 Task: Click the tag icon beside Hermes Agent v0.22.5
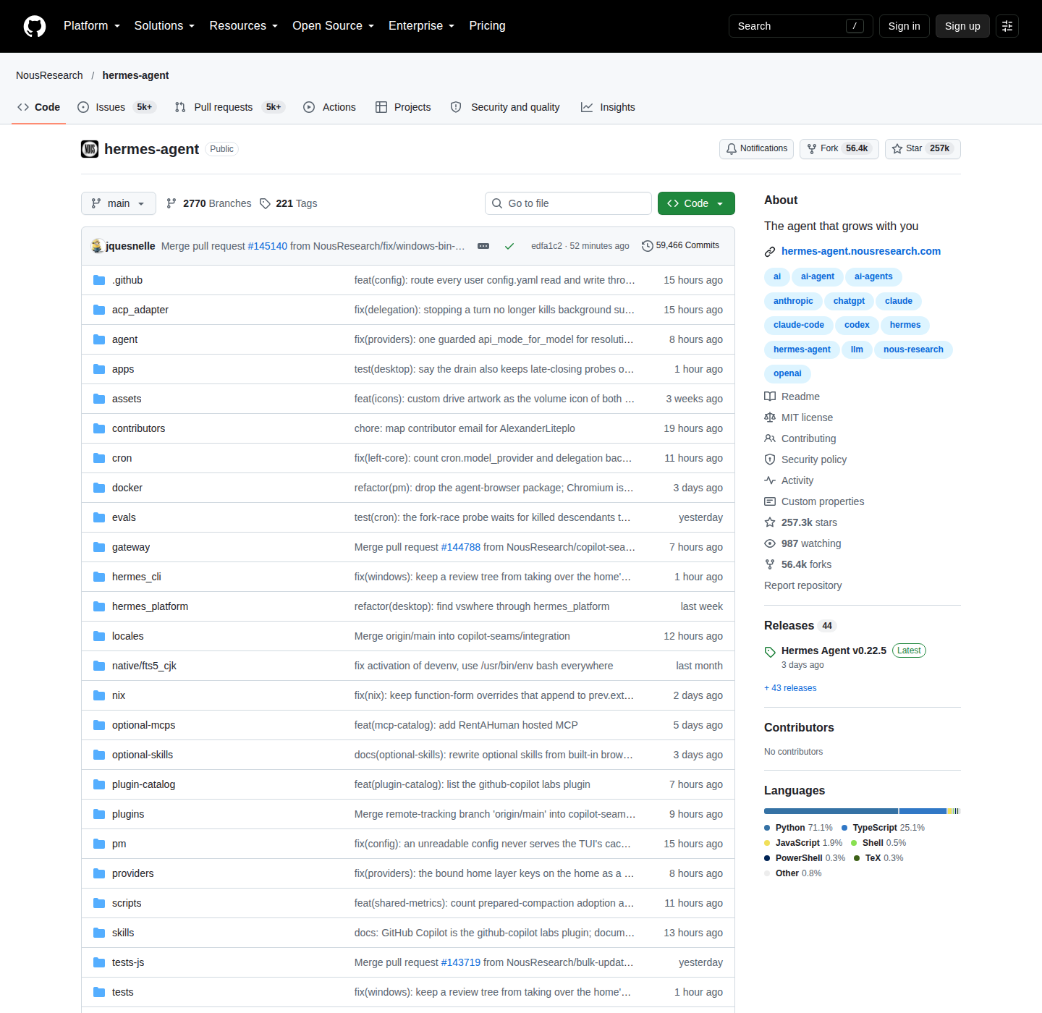tap(770, 652)
